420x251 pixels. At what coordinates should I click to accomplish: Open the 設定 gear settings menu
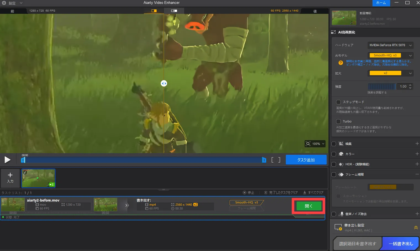pyautogui.click(x=4, y=3)
